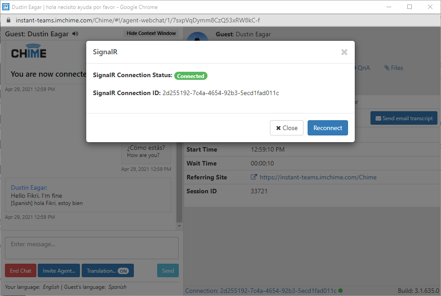Click the Wait Time value 00:00:10
The width and height of the screenshot is (441, 296).
pyautogui.click(x=262, y=163)
